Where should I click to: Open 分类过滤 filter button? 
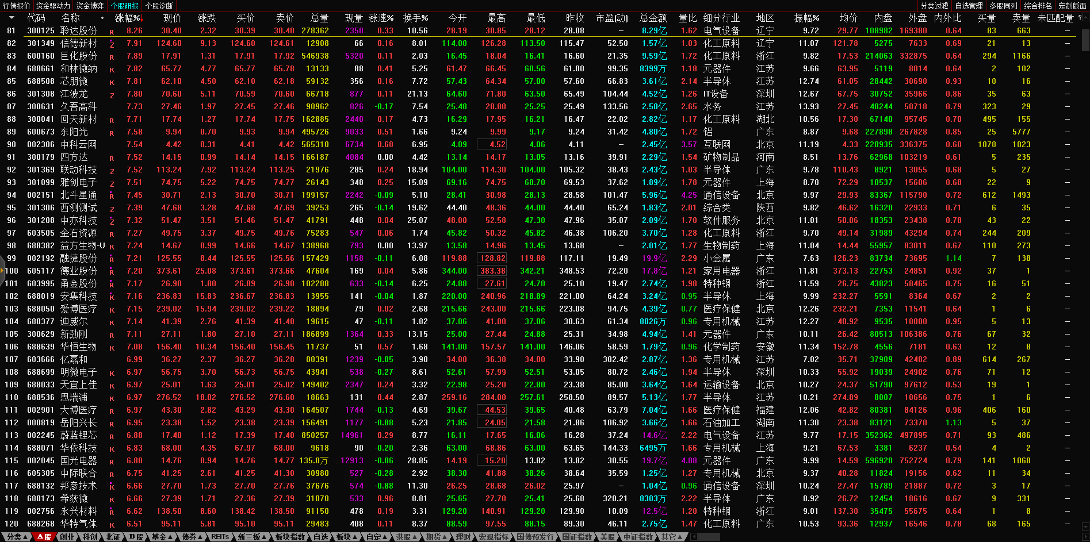click(934, 6)
